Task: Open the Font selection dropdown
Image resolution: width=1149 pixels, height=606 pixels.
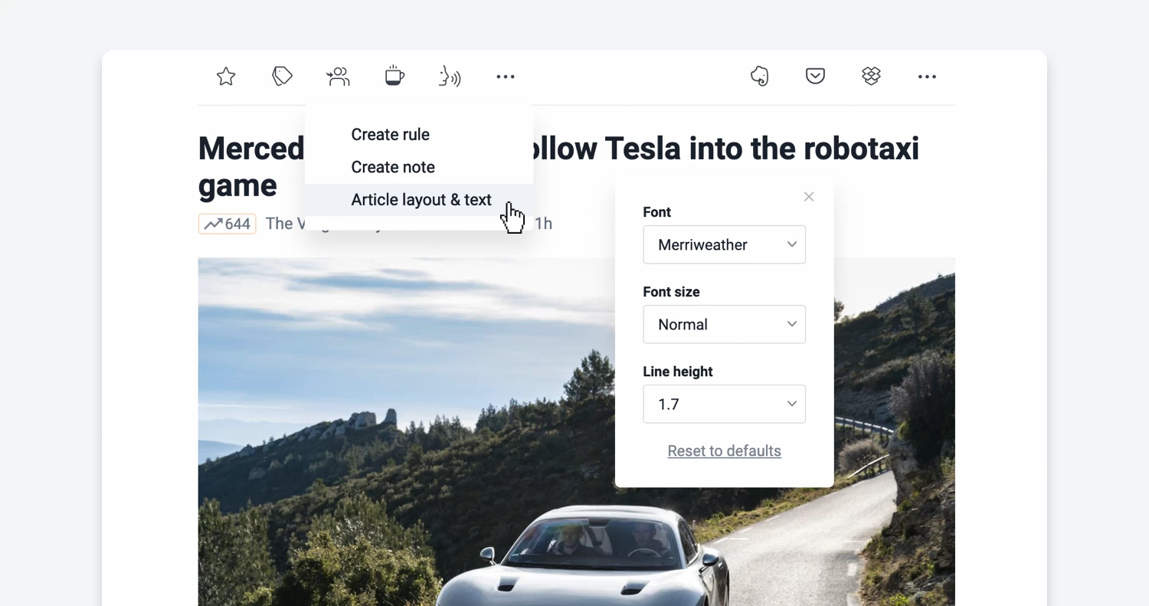Action: [x=724, y=244]
